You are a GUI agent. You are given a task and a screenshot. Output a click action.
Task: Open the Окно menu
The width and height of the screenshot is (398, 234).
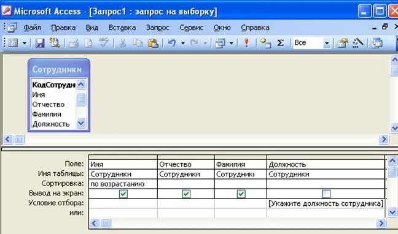(222, 28)
